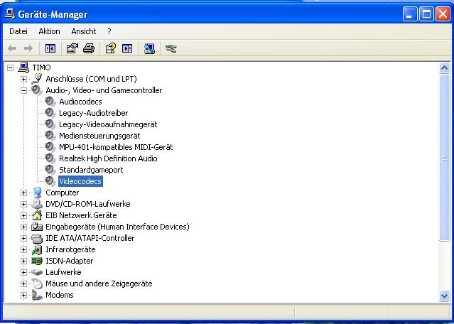Click the IDE ATA/ATAPI controller icon
The width and height of the screenshot is (454, 324).
(37, 238)
